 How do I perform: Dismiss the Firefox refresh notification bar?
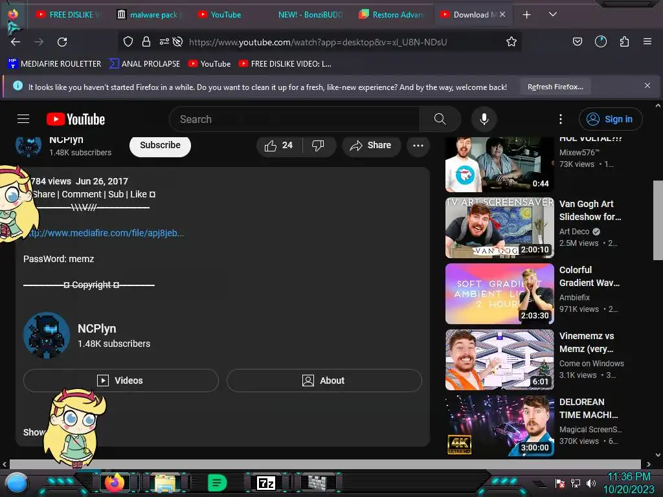click(647, 85)
